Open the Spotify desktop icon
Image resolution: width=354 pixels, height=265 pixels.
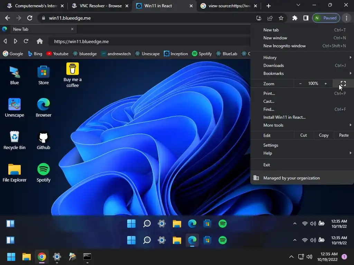[43, 173]
